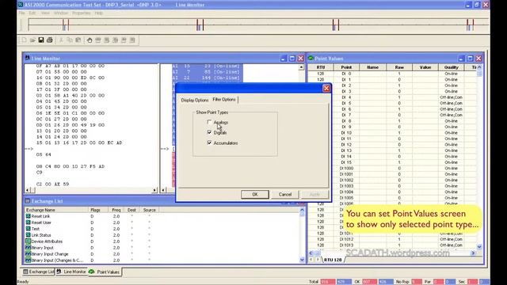Select the Filter Options tab
507x285 pixels.
(x=224, y=100)
